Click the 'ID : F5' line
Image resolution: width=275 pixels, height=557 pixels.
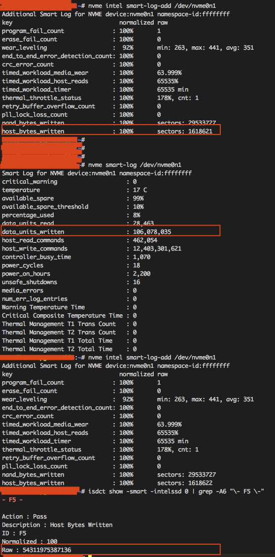(x=14, y=533)
